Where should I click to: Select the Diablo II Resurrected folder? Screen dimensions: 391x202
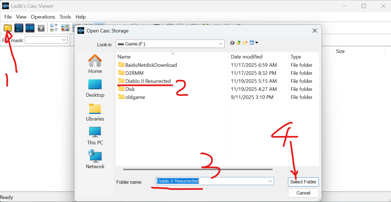coord(144,81)
